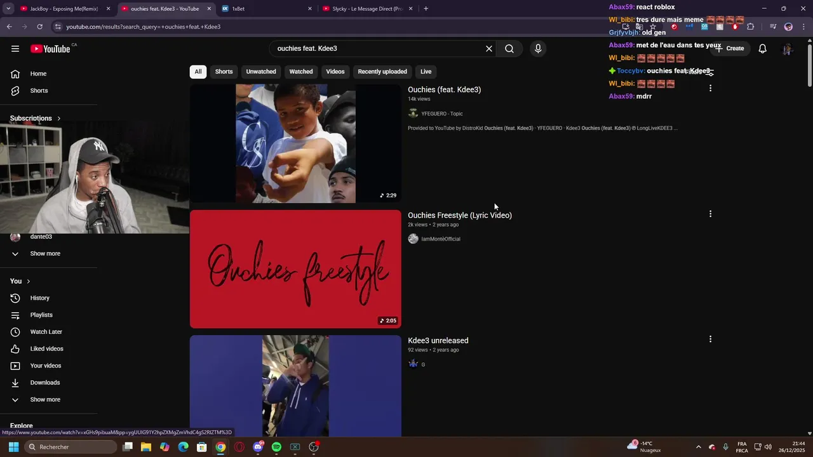Filter results by Videos chip
Image resolution: width=813 pixels, height=457 pixels.
point(335,72)
